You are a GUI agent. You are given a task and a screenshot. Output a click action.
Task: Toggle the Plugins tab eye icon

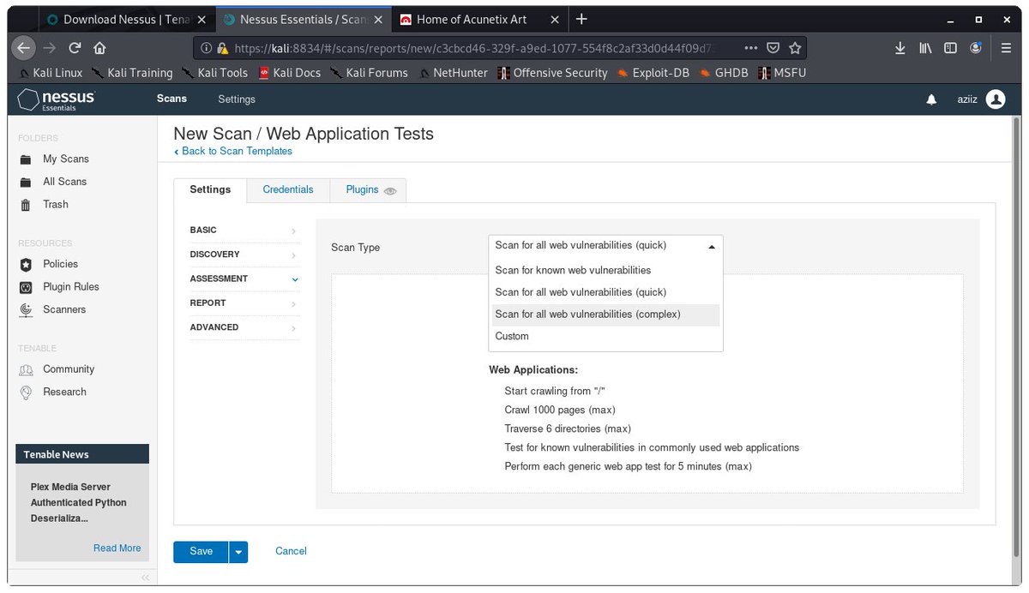pyautogui.click(x=390, y=190)
